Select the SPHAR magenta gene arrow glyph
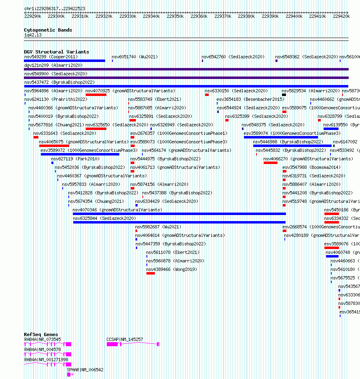Viewport: 360px width, 379px height. point(70,375)
